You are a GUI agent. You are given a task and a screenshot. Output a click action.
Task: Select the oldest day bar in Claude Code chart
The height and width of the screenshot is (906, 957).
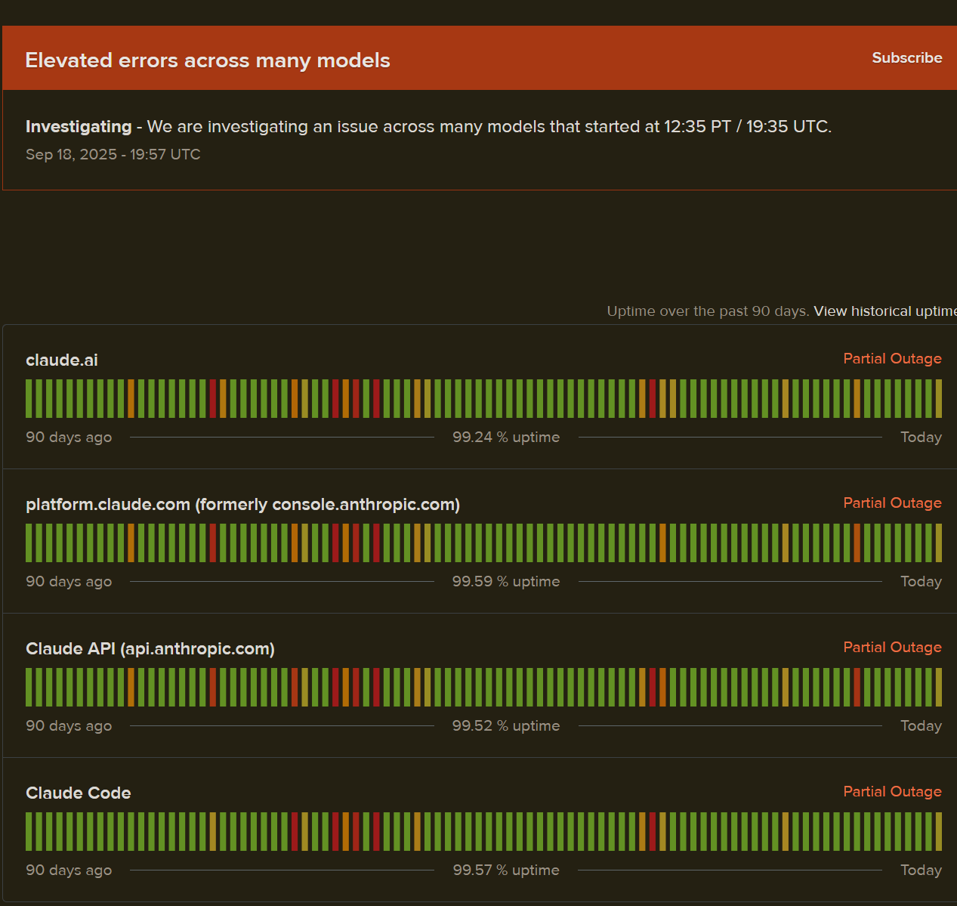pos(29,831)
